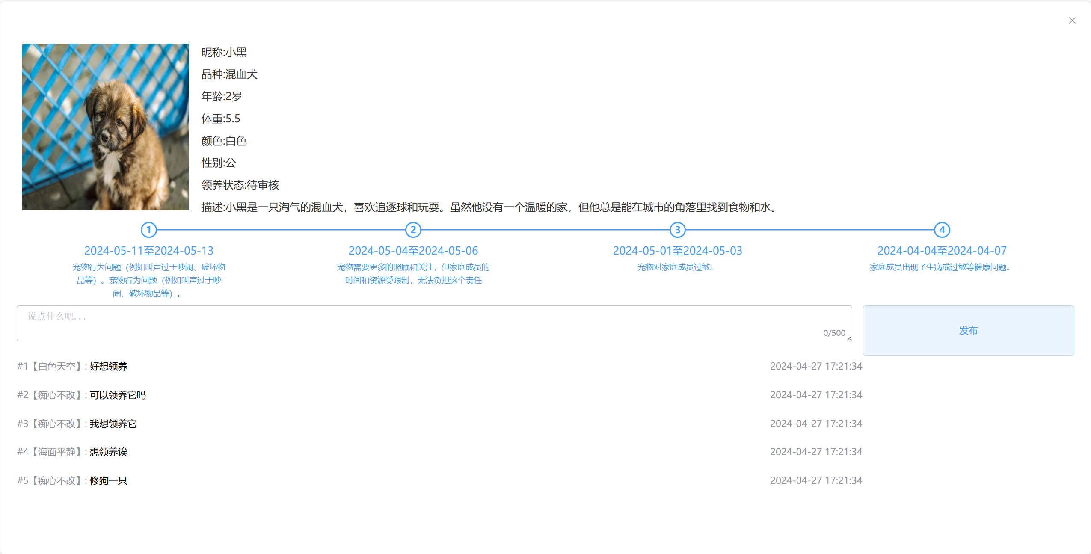Click step 2 circle in the timeline

(x=413, y=230)
